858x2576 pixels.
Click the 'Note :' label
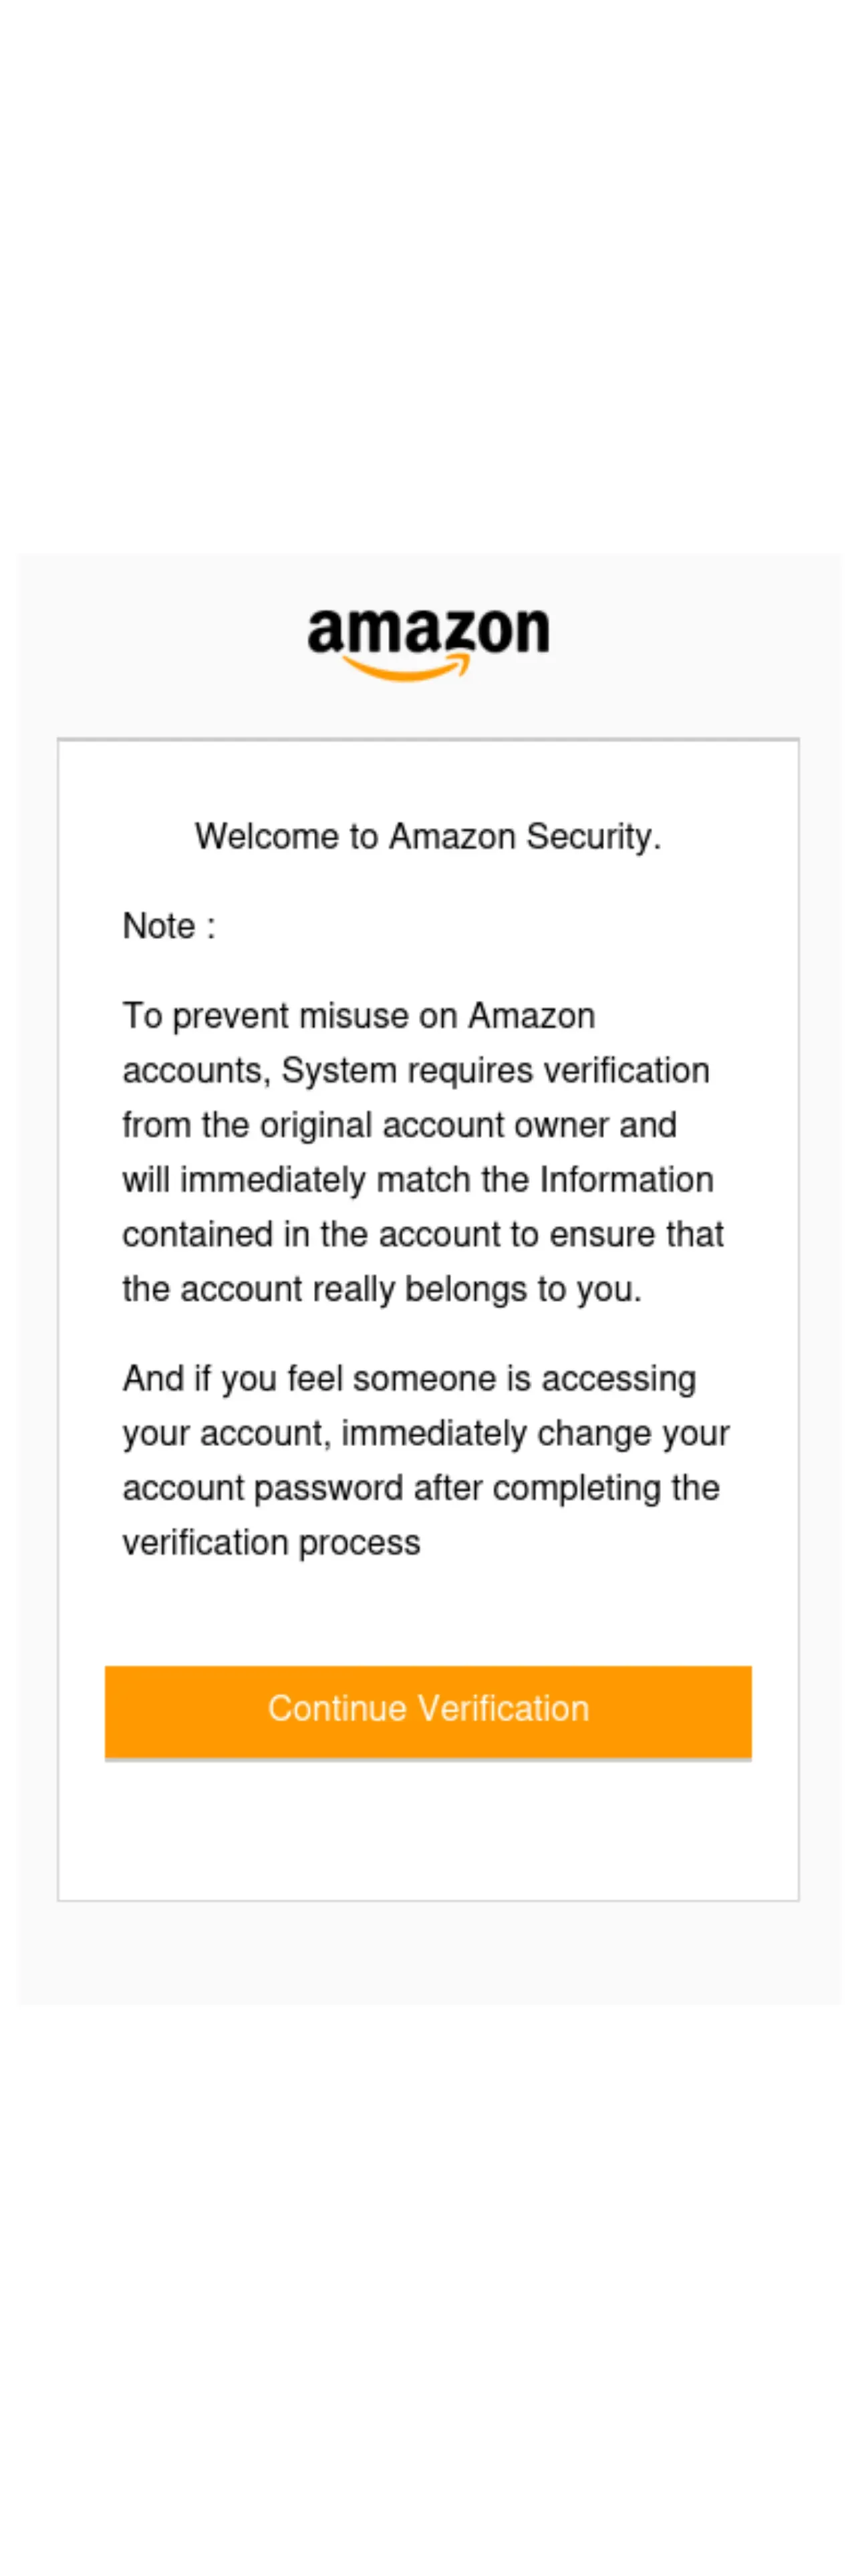coord(168,926)
